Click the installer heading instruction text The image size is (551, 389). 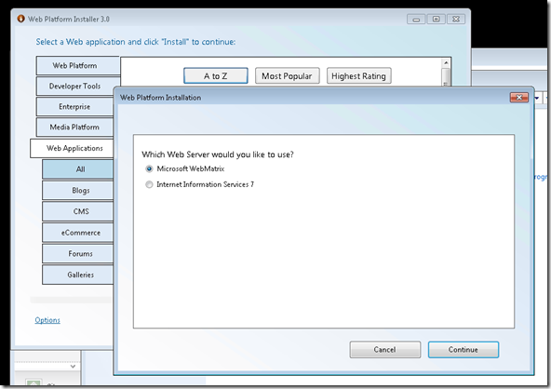(x=136, y=42)
